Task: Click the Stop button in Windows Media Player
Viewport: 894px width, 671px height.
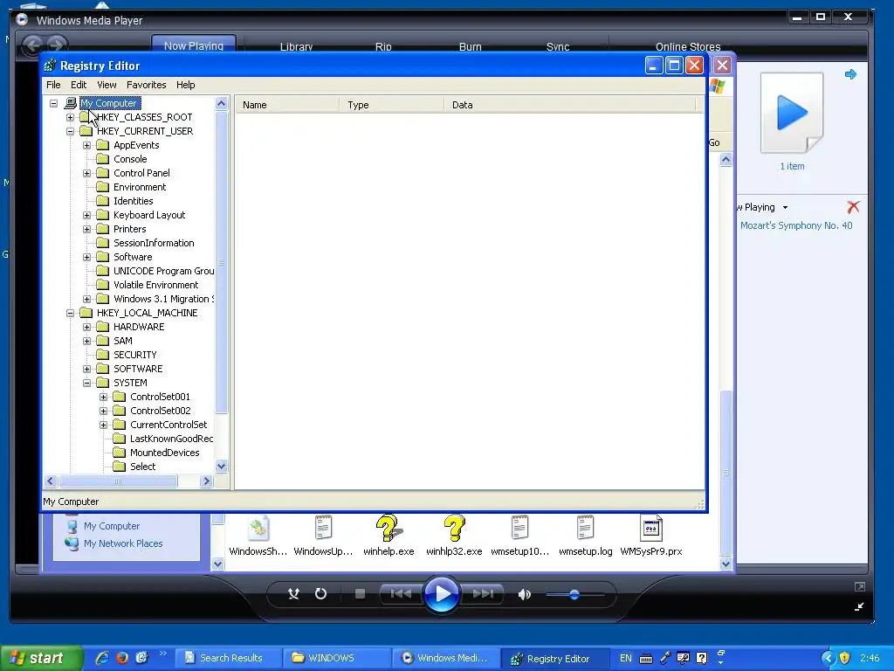Action: [360, 594]
